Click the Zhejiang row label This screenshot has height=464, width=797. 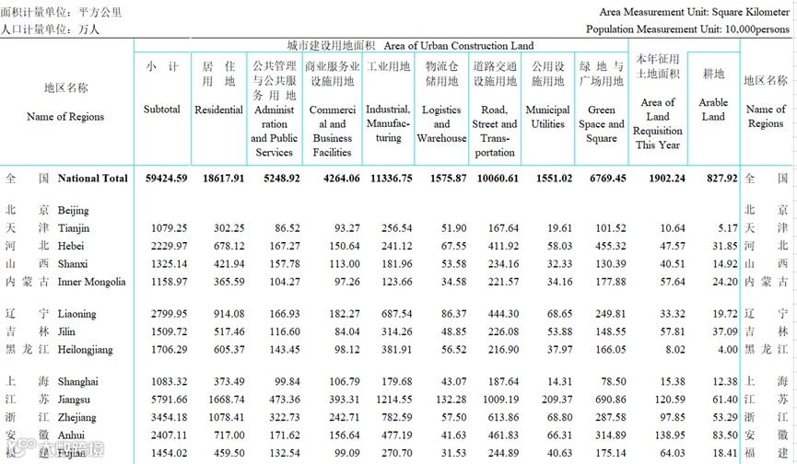76,417
